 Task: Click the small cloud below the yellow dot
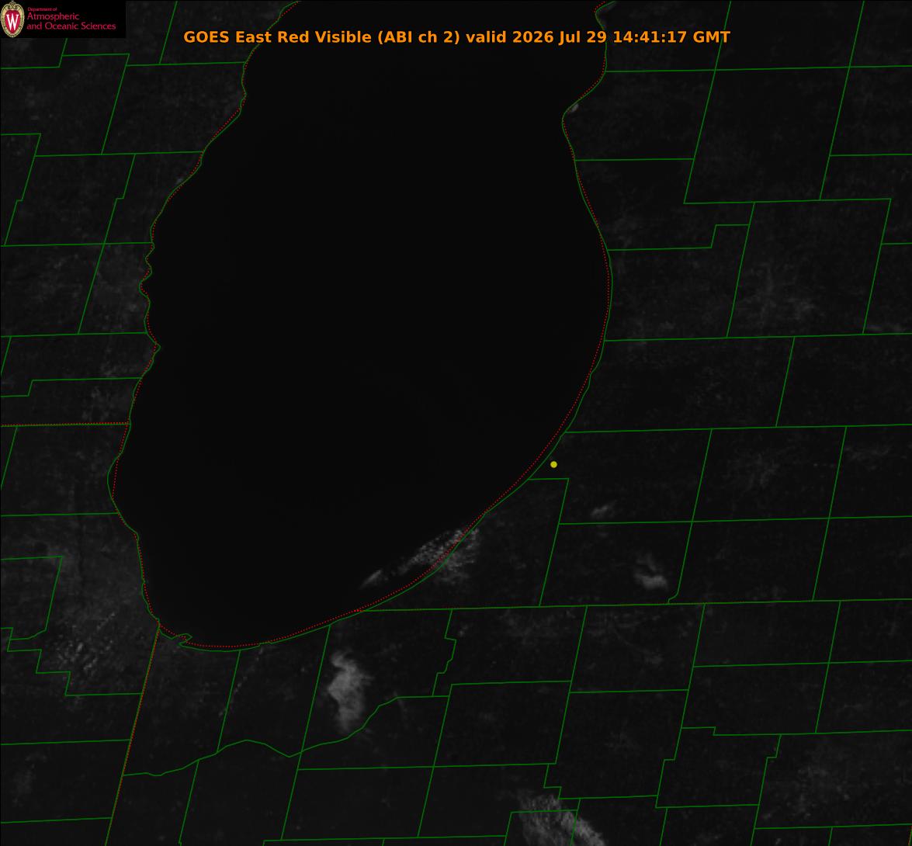tap(603, 511)
